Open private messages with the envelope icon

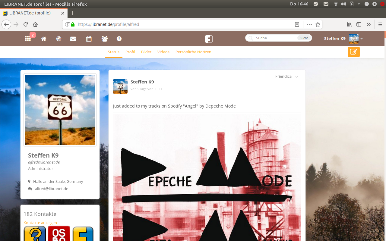click(x=73, y=39)
